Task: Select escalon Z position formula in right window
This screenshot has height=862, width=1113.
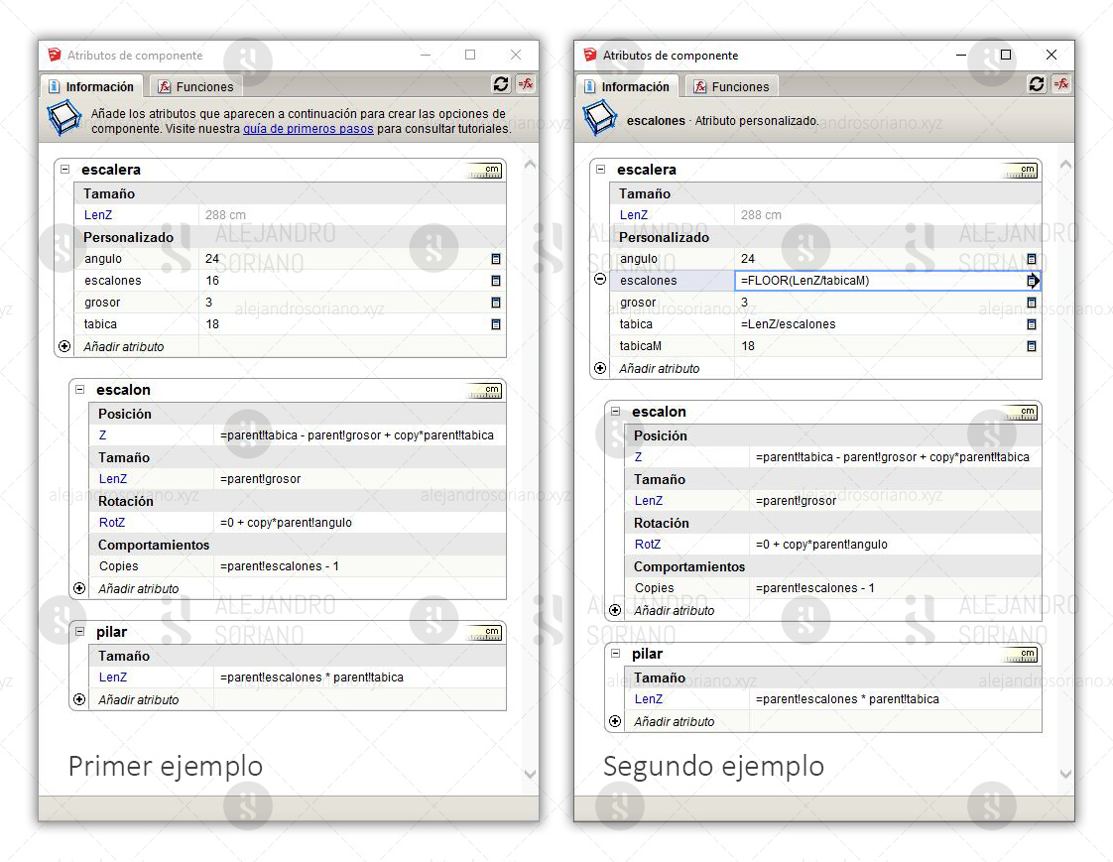Action: point(895,457)
